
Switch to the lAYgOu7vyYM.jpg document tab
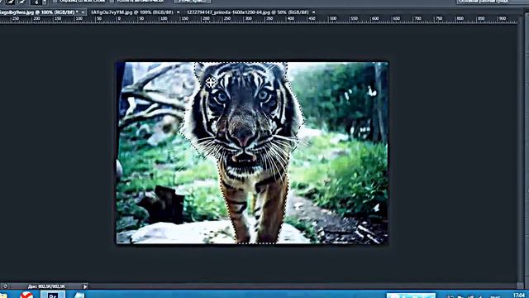(x=132, y=12)
